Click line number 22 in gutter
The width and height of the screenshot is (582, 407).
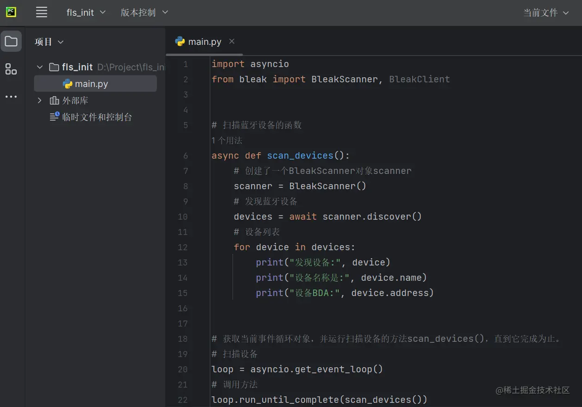183,400
